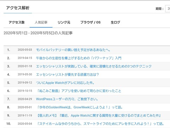
Task: Open the ぬこみこ動画 app article
Action: 79,91
